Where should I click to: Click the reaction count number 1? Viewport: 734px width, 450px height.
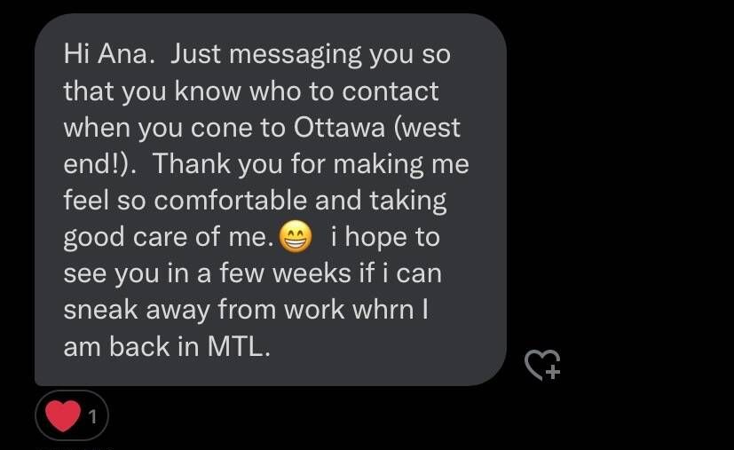92,416
